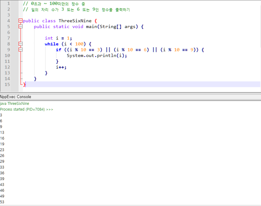Screen dimensions: 261x206
Task: Collapse the main method fold marker
Action: pyautogui.click(x=21, y=26)
